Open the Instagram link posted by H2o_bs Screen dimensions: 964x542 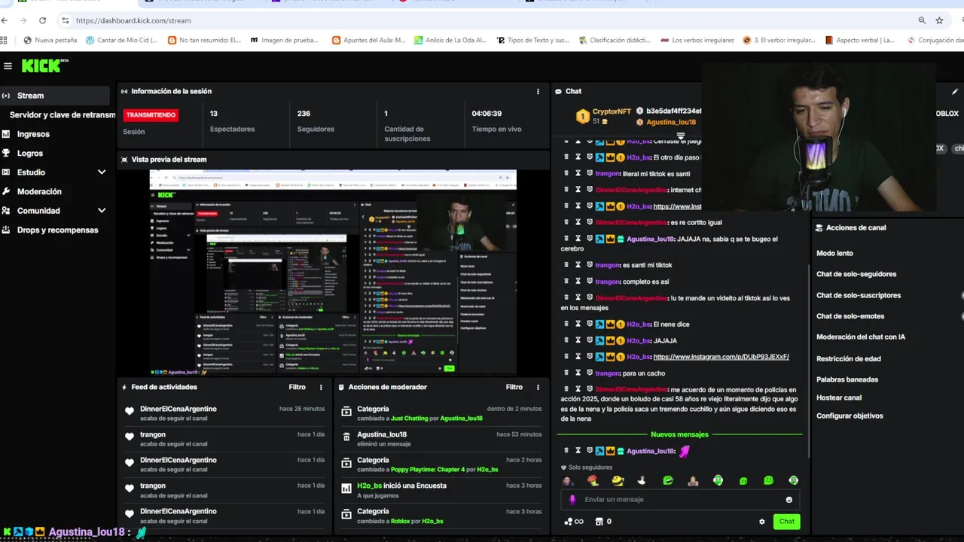721,357
